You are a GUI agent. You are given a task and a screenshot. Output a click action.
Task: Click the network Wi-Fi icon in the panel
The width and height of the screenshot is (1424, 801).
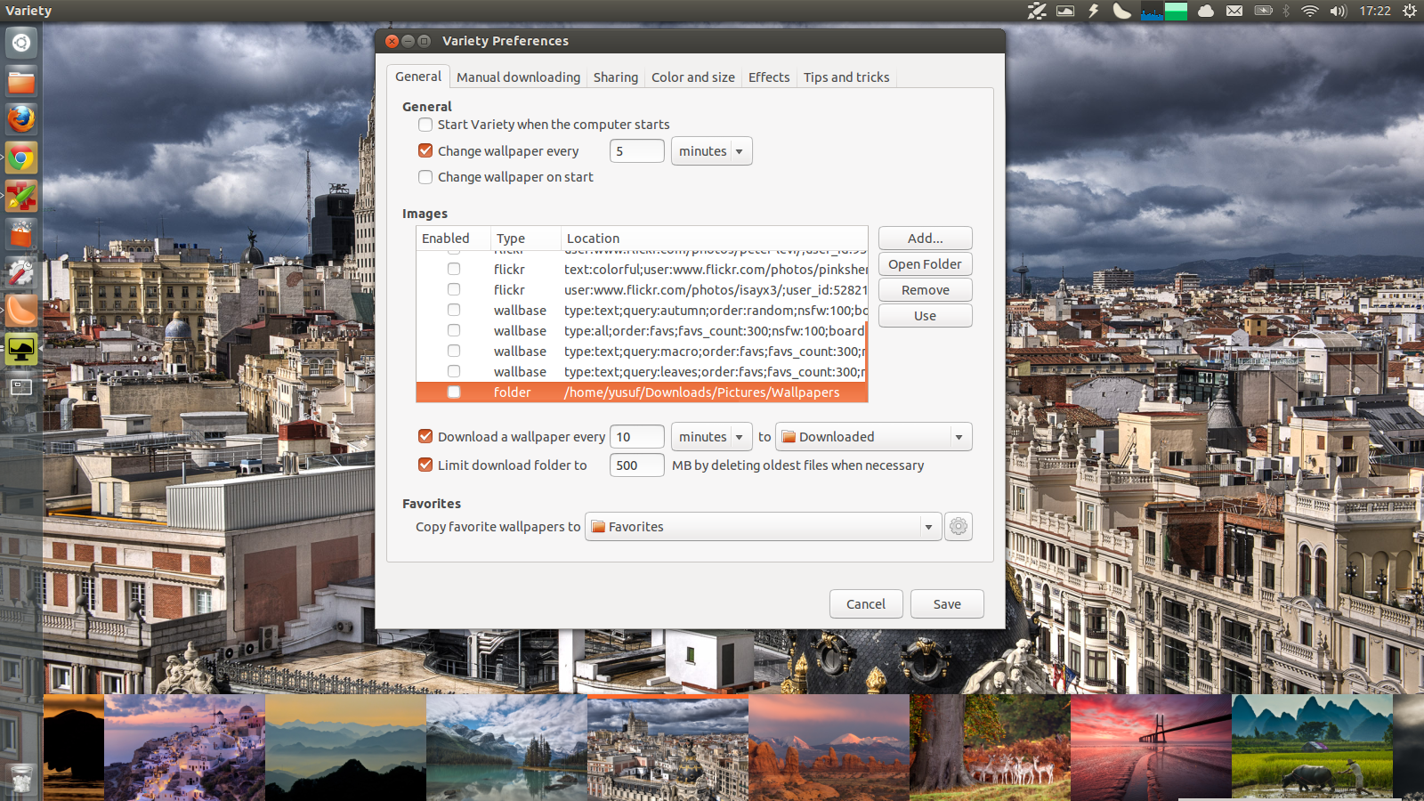click(1311, 12)
